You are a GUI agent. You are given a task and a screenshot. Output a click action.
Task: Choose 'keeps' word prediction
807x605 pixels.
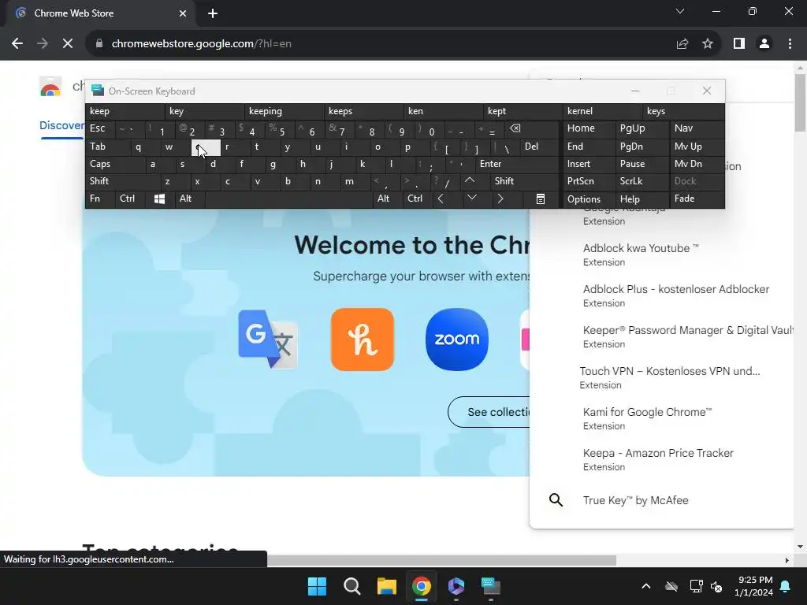click(x=364, y=111)
